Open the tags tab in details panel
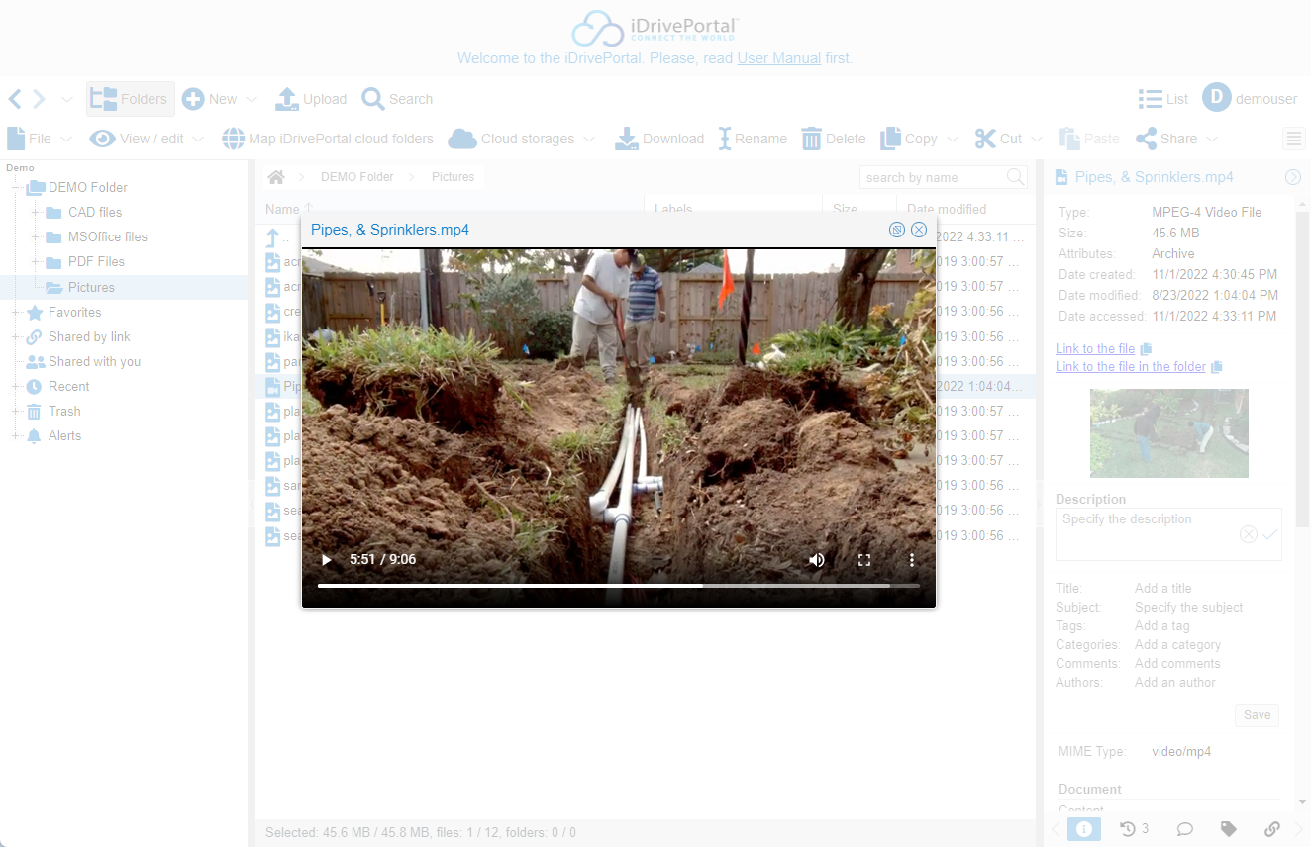 [1228, 829]
